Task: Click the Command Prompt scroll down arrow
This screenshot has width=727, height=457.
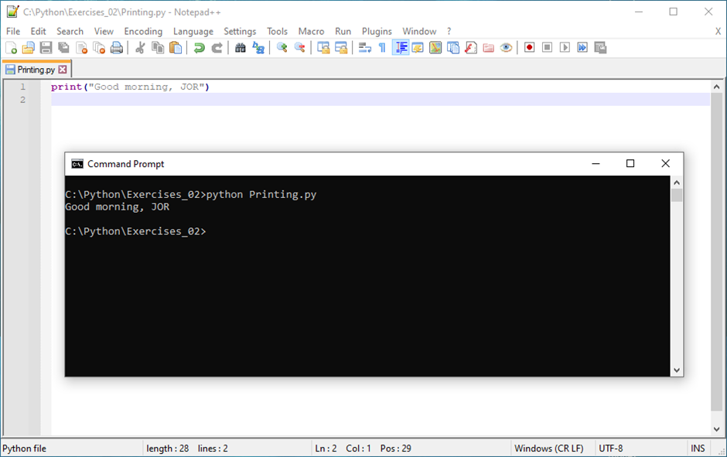Action: pyautogui.click(x=677, y=370)
